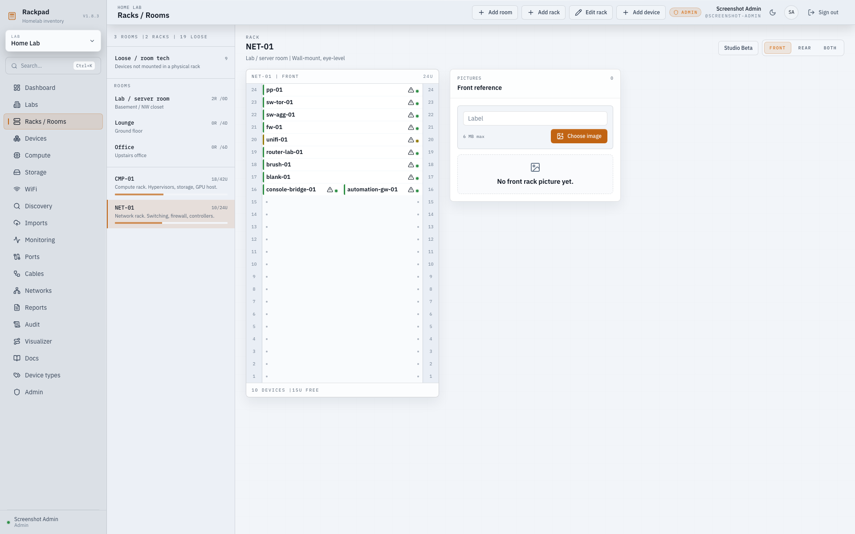Screen dimensions: 855x534
Task: Open WiFi section
Action: (53, 189)
